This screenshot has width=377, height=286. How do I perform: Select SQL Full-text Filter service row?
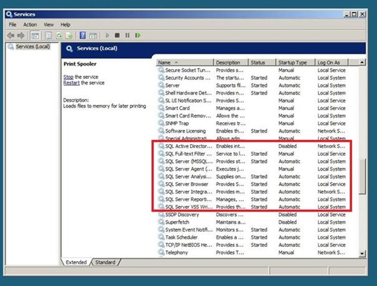tap(252, 154)
